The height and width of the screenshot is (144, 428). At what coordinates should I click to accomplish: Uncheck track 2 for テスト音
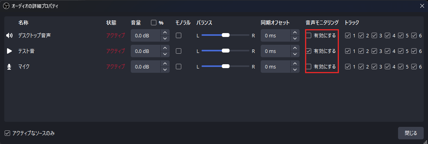coord(361,51)
